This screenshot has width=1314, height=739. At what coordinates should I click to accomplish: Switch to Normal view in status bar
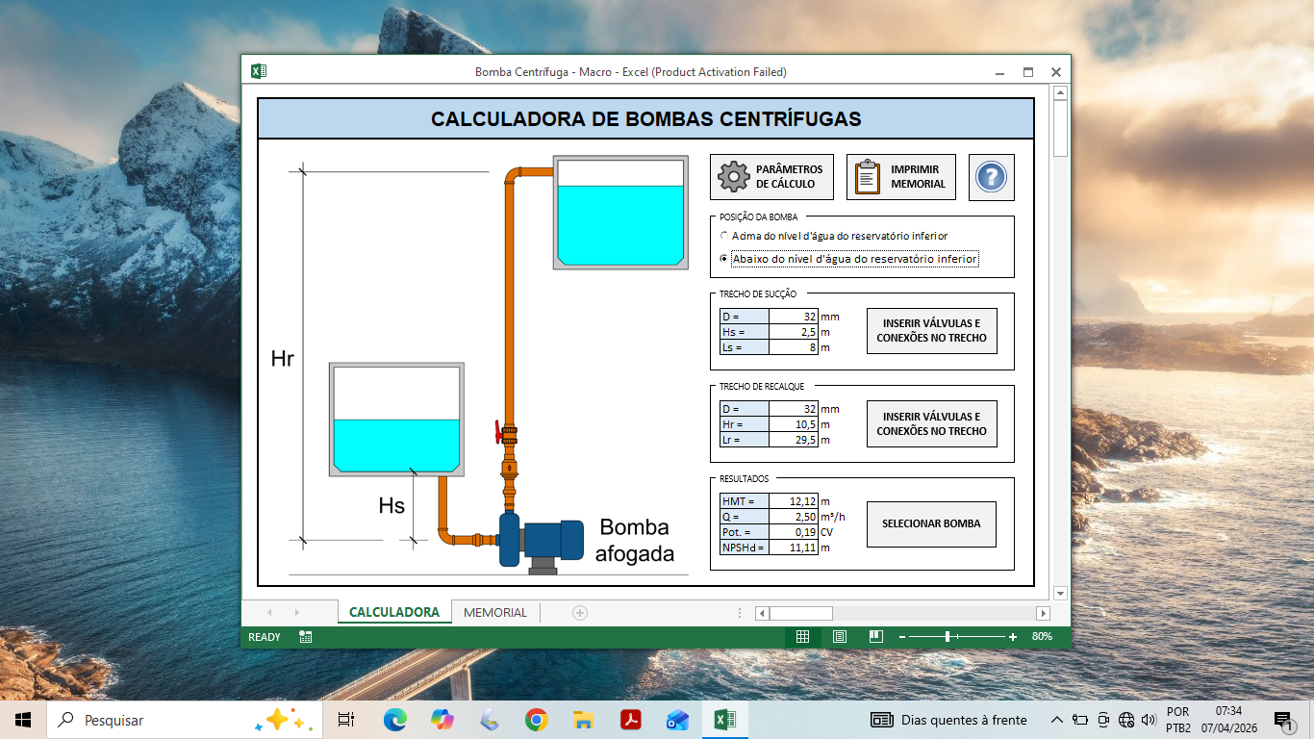(x=802, y=637)
